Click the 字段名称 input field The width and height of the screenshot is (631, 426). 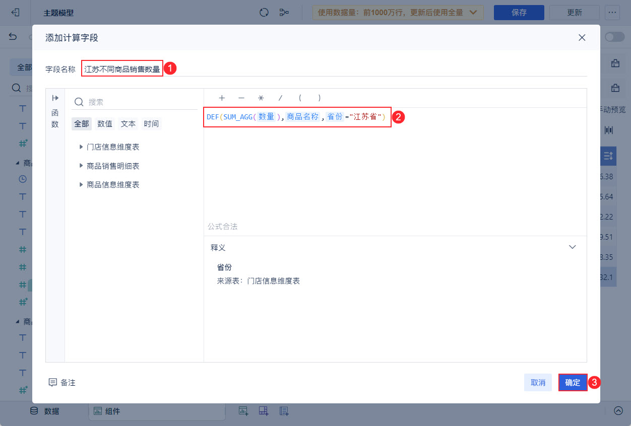(334, 69)
